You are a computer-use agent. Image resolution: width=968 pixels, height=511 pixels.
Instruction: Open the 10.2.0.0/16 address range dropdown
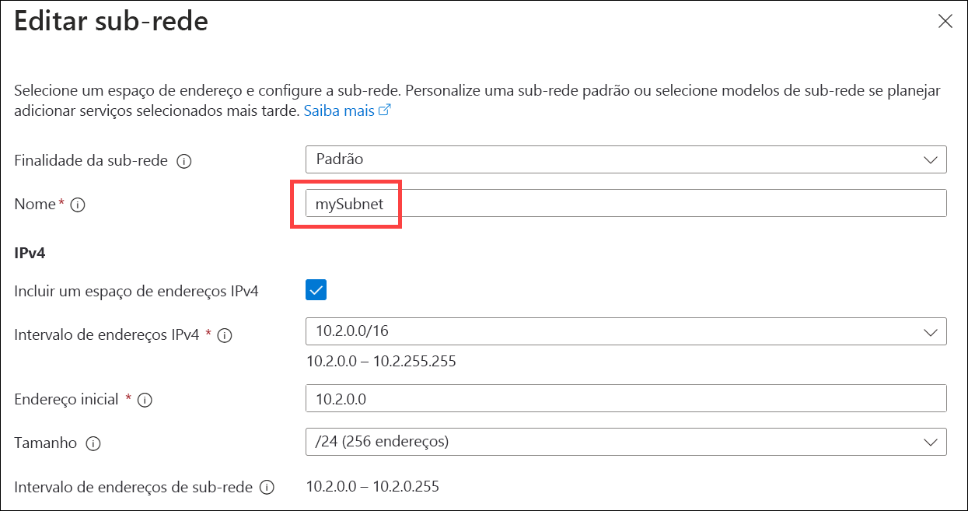tap(625, 331)
